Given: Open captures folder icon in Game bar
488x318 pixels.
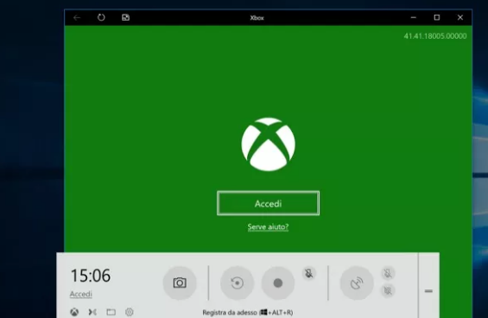Looking at the screenshot, I should (x=111, y=312).
